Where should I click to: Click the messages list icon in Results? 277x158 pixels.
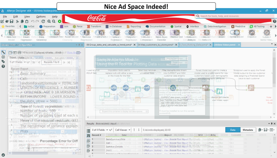pos(89,131)
